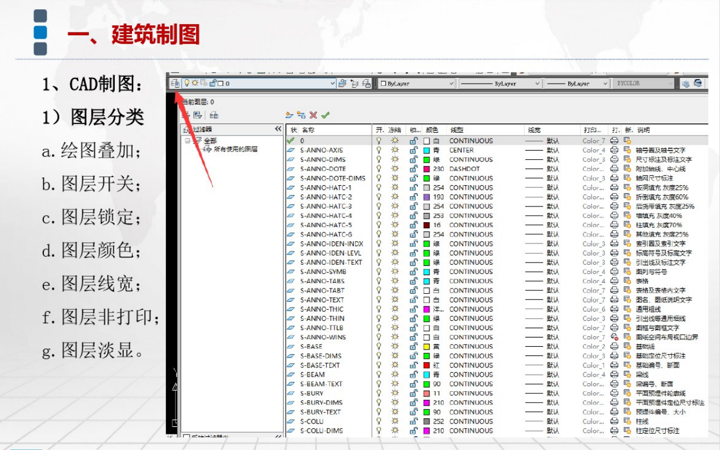Turn off the S-ANNO-DIMS layer light bulb
This screenshot has width=720, height=450.
coord(379,160)
